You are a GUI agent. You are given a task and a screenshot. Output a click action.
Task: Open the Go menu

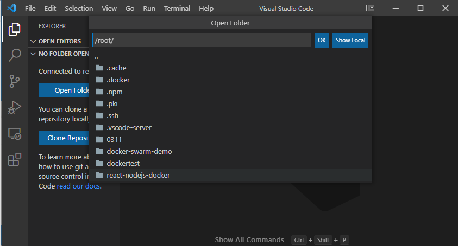(x=130, y=9)
